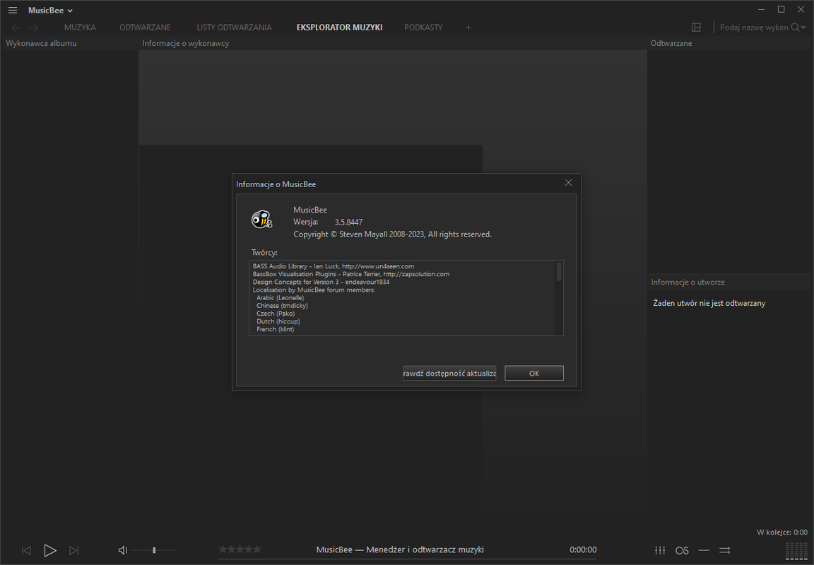Toggle shuffle arrows icon

tap(725, 550)
